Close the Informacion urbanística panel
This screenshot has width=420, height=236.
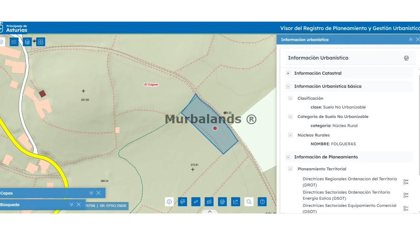pos(418,39)
